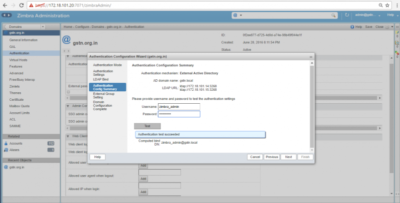The width and height of the screenshot is (400, 203).
Task: Go to Domain Configuration Complete step
Action: point(102,106)
